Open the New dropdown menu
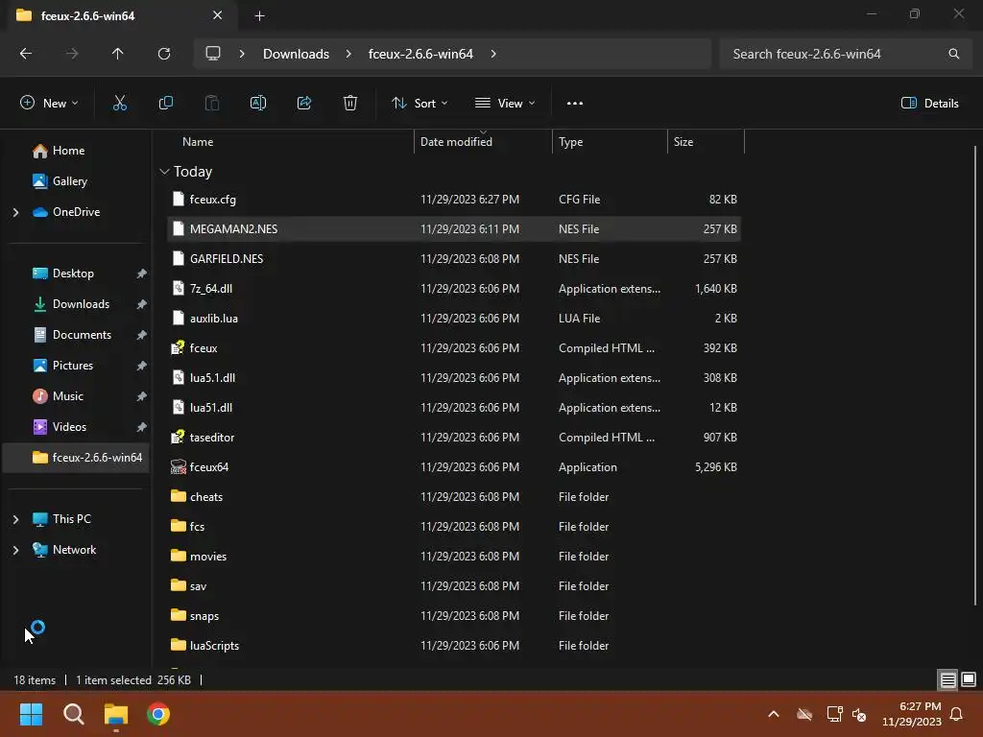This screenshot has width=983, height=737. coord(49,104)
